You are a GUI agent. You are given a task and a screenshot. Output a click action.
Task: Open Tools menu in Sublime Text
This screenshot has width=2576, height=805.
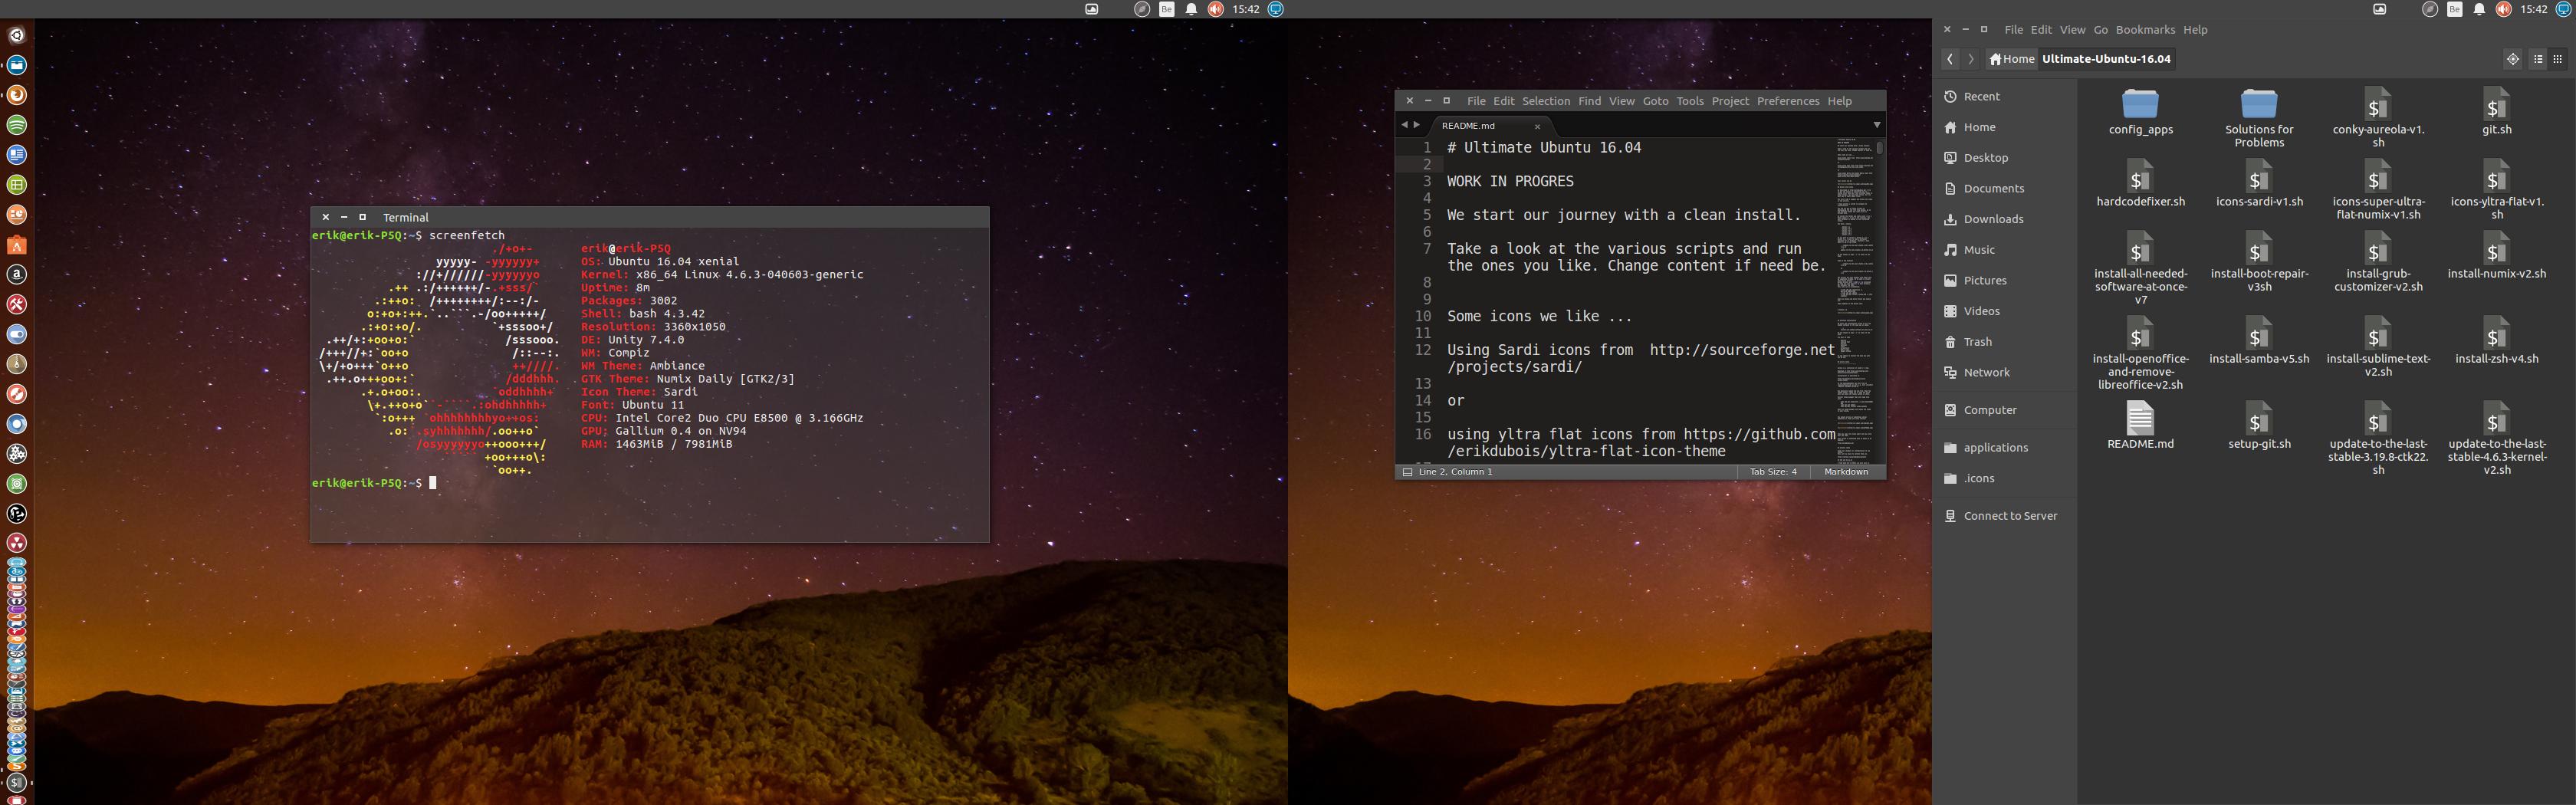[1690, 101]
